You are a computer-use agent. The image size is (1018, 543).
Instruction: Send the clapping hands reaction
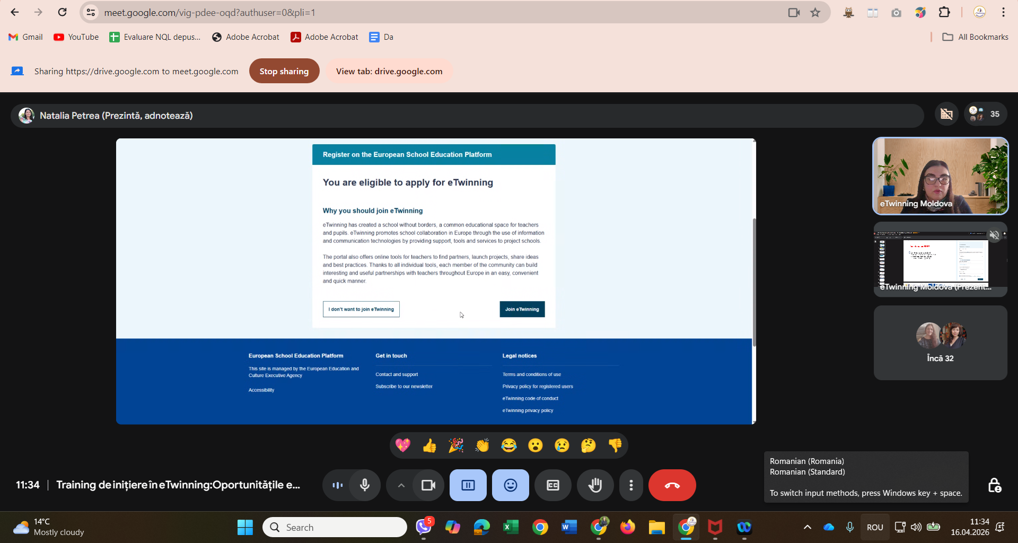[x=482, y=445]
